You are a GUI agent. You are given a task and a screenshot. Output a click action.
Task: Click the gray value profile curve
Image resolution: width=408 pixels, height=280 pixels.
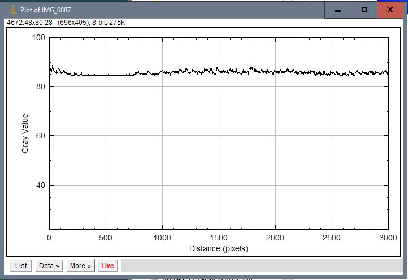pyautogui.click(x=219, y=71)
